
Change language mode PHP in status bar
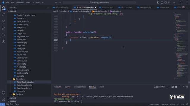182,104
